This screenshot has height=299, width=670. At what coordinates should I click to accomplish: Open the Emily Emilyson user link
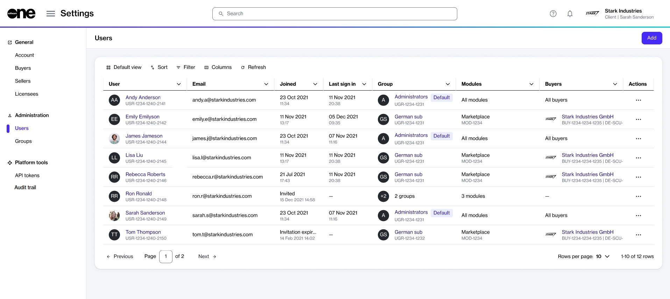coord(142,116)
